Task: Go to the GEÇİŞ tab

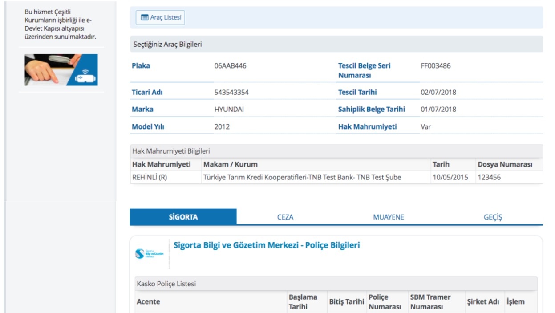Action: click(x=493, y=217)
